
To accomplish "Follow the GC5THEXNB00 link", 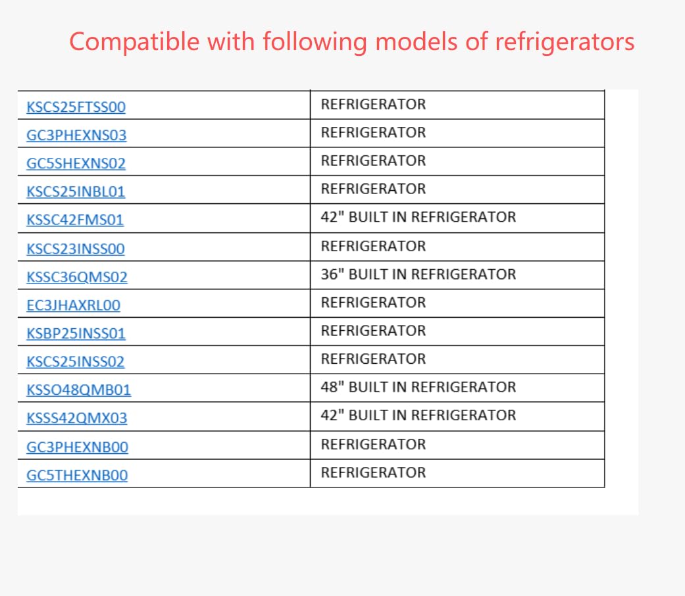I will click(77, 475).
